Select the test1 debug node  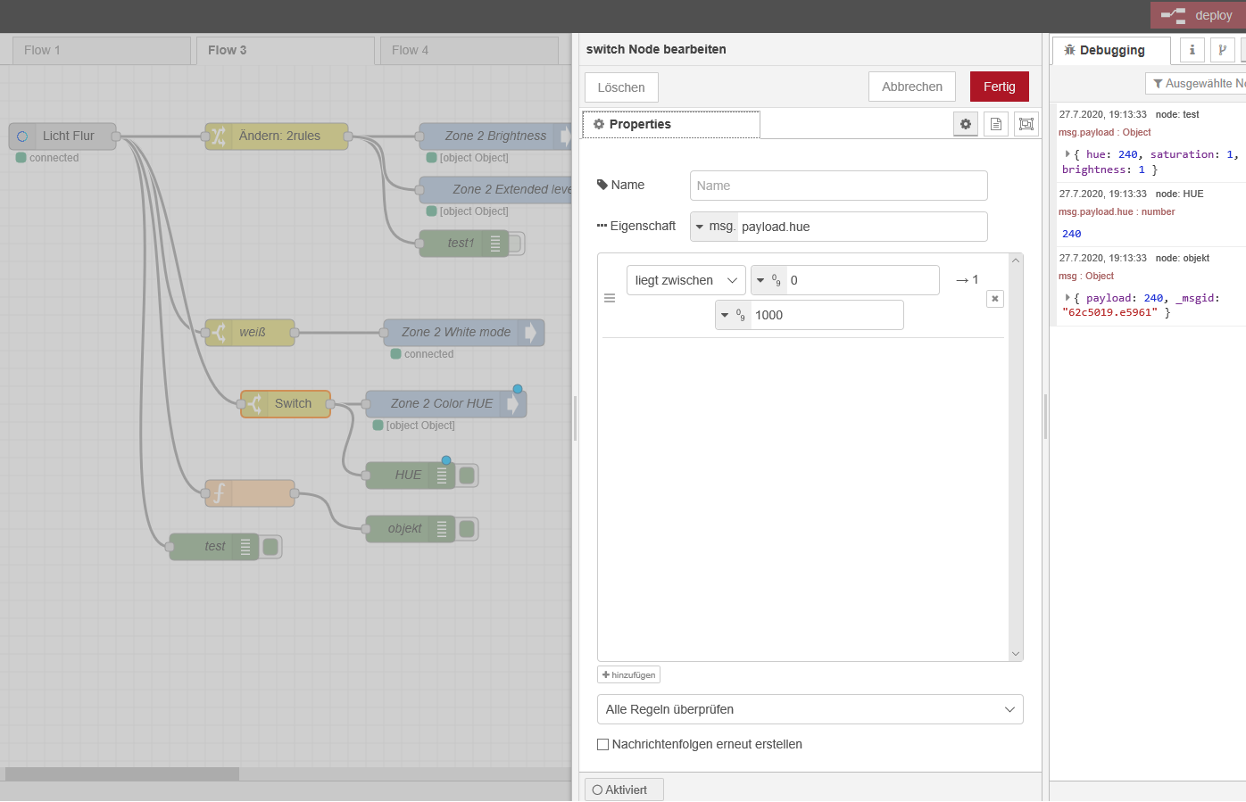pyautogui.click(x=464, y=244)
